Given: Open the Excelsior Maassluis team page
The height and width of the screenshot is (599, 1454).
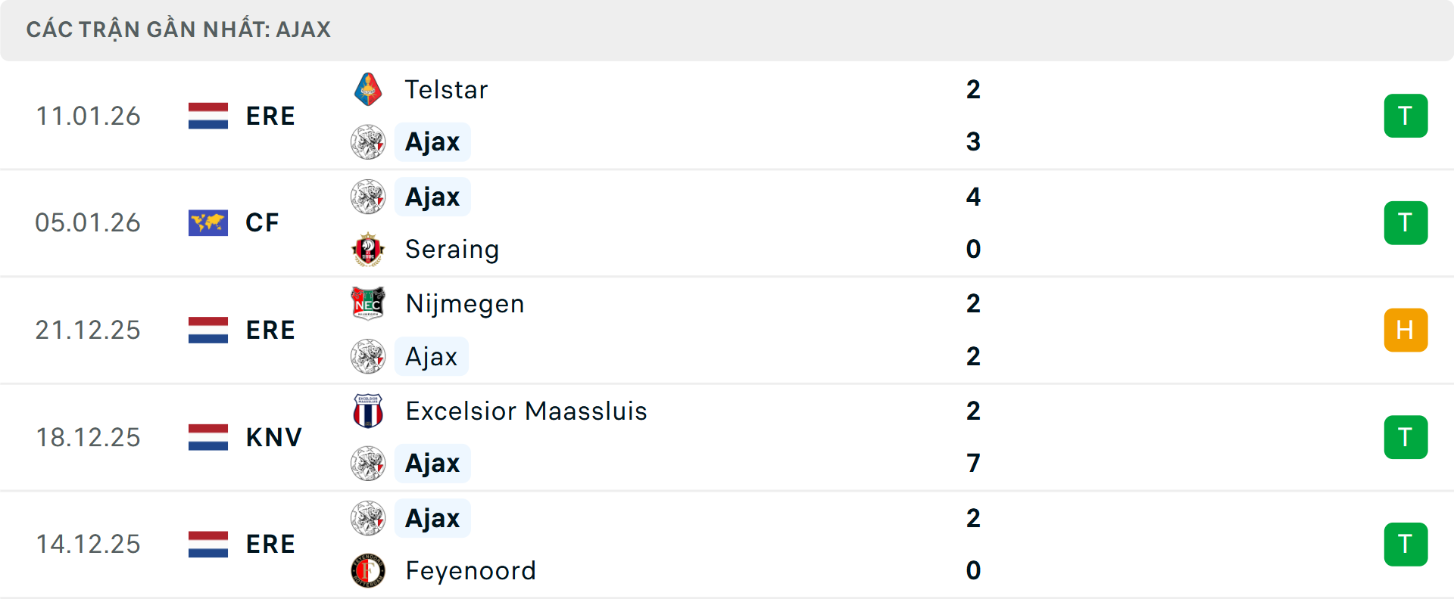Looking at the screenshot, I should pos(526,411).
